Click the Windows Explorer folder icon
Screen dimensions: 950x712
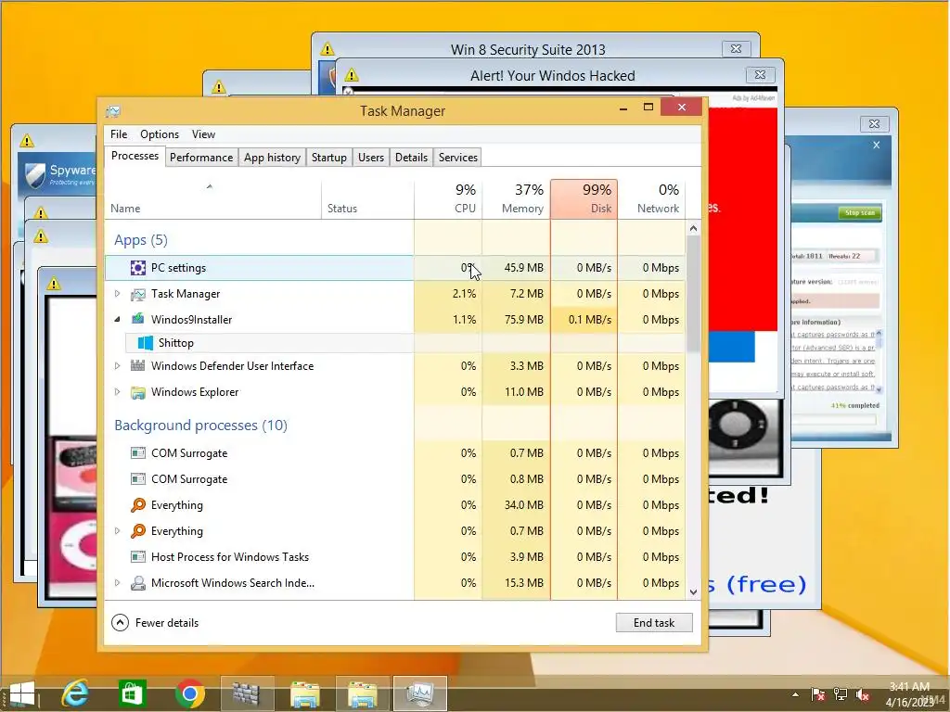pos(138,392)
